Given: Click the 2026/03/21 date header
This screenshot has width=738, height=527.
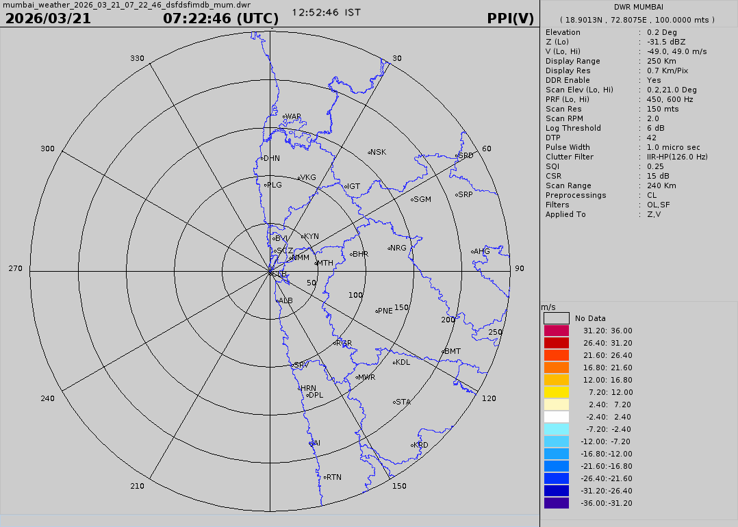Looking at the screenshot, I should pos(48,18).
